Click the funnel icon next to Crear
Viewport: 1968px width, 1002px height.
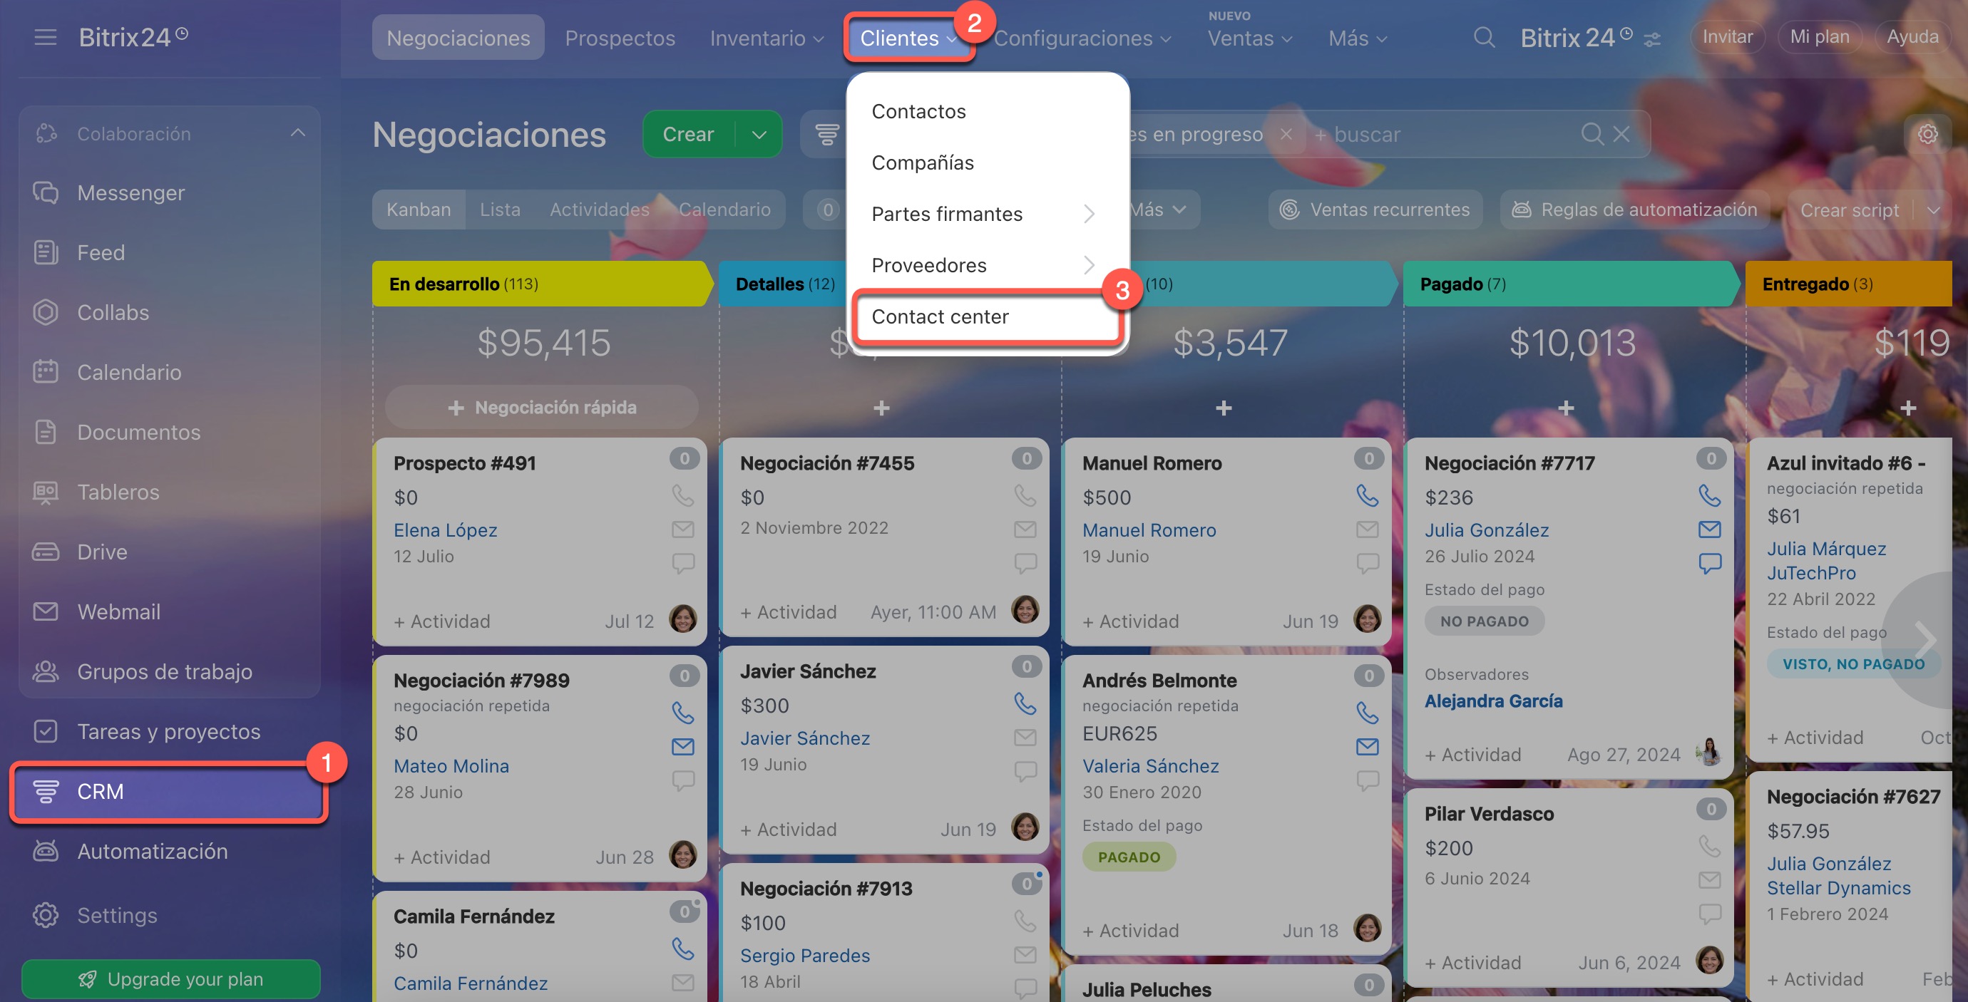coord(826,135)
